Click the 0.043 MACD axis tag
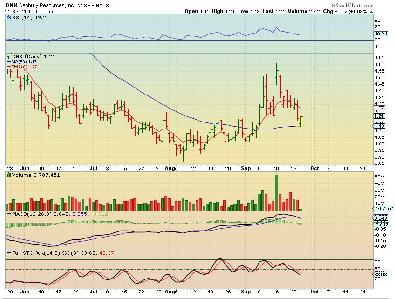Viewport: 395px width, 299px height. click(x=380, y=218)
